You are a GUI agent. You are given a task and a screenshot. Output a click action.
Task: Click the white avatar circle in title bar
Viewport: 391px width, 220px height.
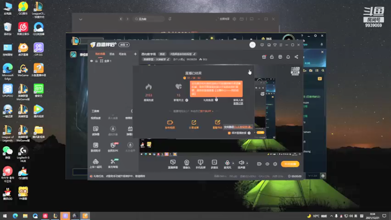(x=252, y=44)
